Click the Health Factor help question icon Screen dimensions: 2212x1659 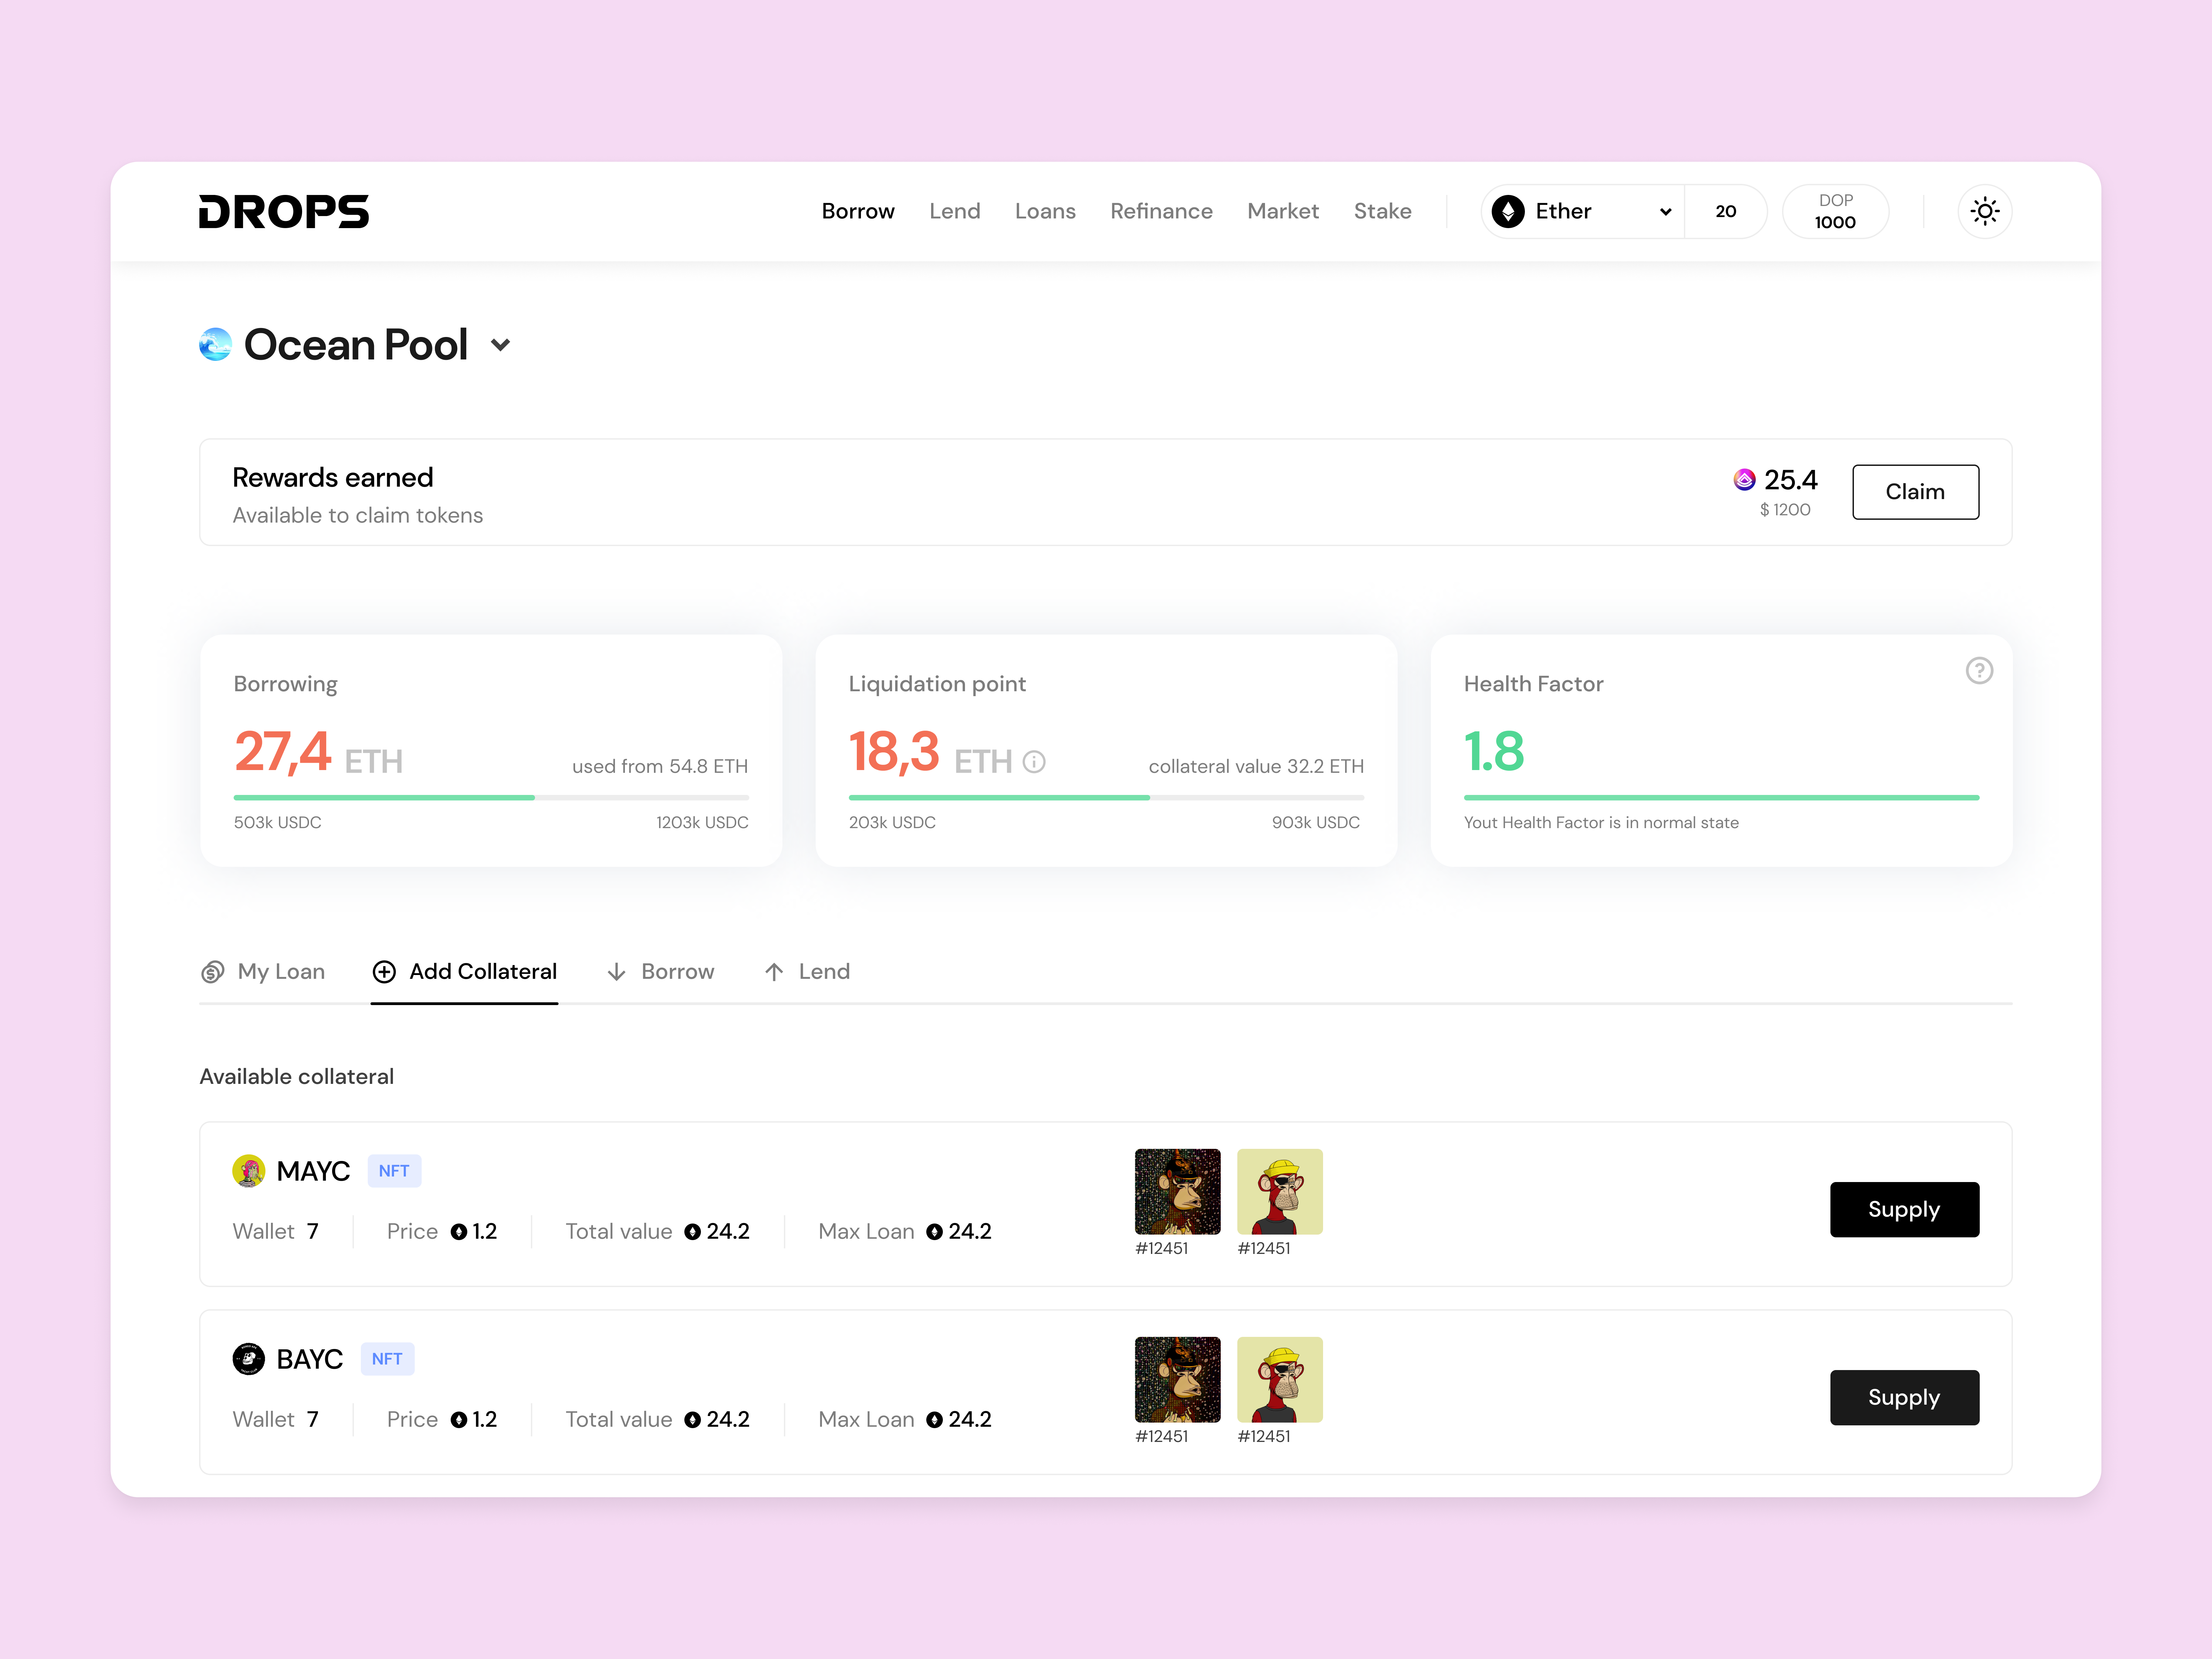click(1979, 670)
